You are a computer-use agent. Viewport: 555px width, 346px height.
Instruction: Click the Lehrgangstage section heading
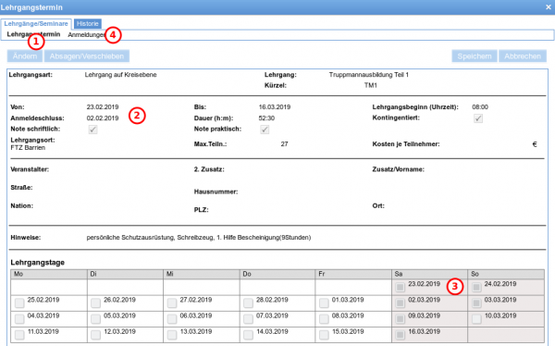(38, 263)
